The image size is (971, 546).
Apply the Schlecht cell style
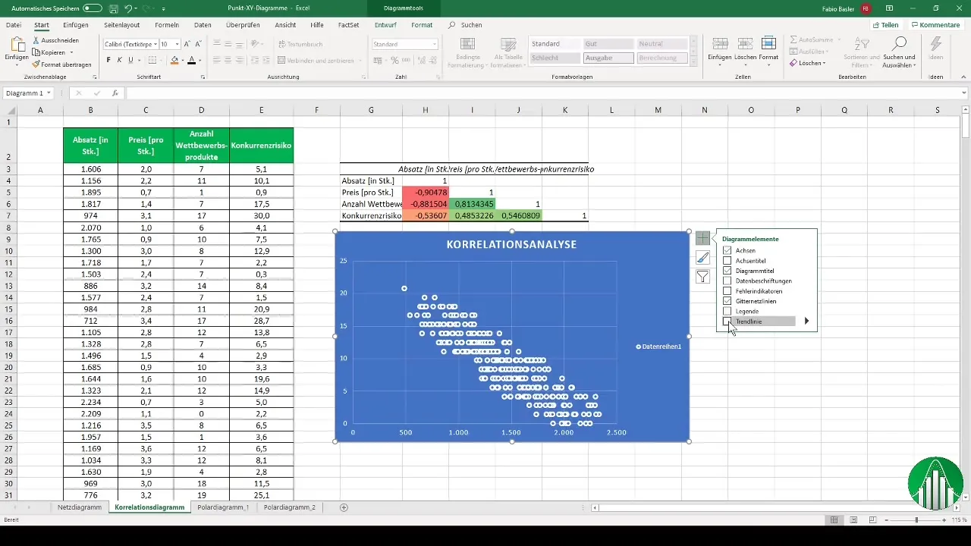coord(555,58)
